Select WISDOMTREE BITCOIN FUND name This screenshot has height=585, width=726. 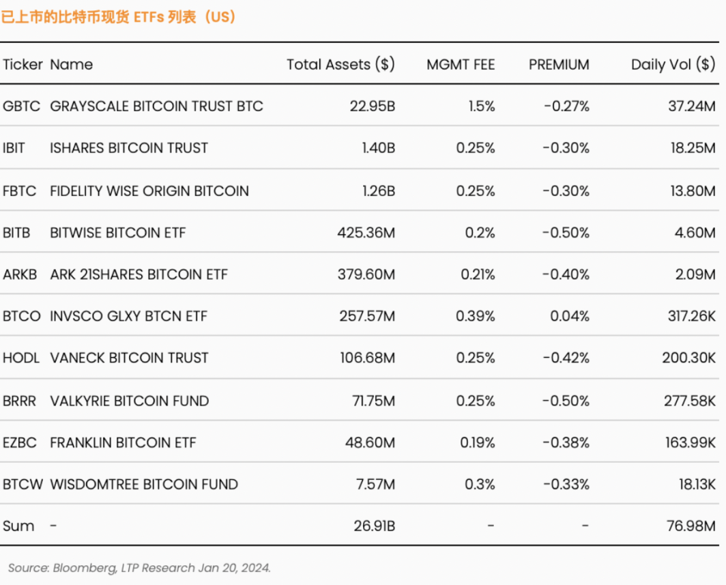pos(144,484)
